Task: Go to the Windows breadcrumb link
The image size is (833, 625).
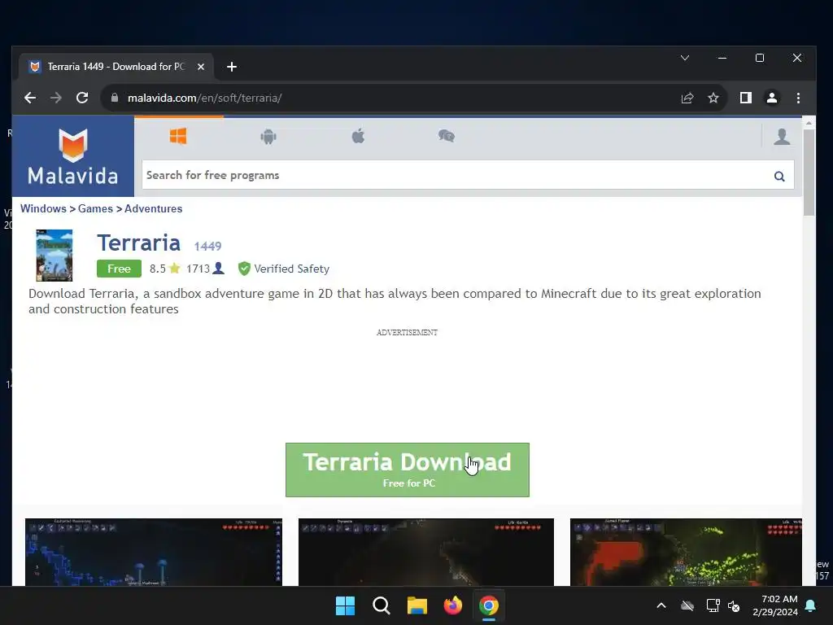Action: click(44, 208)
